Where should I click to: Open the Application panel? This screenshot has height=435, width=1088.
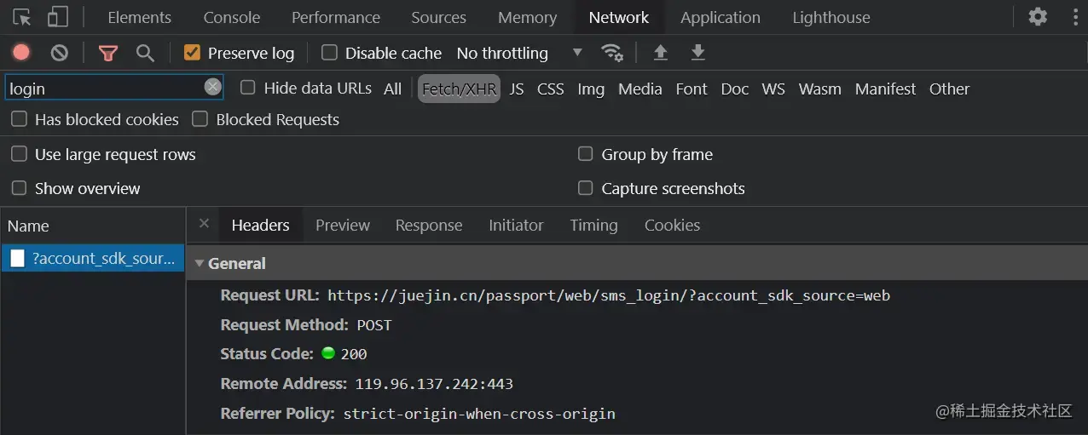coord(721,17)
